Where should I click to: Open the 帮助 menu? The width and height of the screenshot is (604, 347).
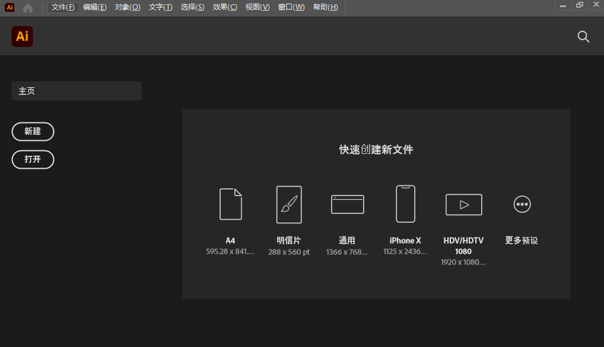point(325,8)
